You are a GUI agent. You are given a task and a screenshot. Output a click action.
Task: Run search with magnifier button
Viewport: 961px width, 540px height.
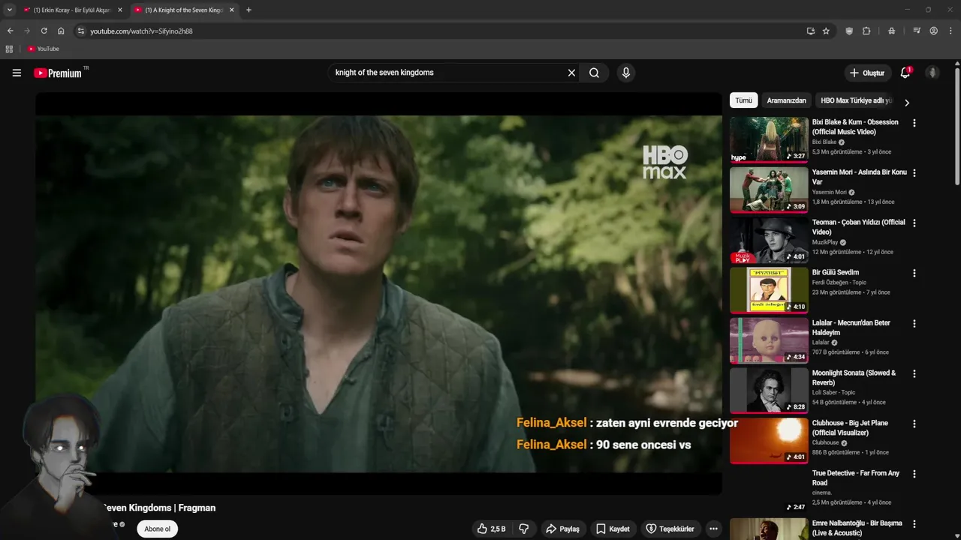coord(594,73)
